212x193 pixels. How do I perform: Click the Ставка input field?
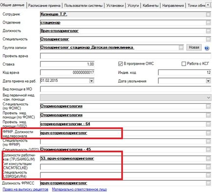67,64
